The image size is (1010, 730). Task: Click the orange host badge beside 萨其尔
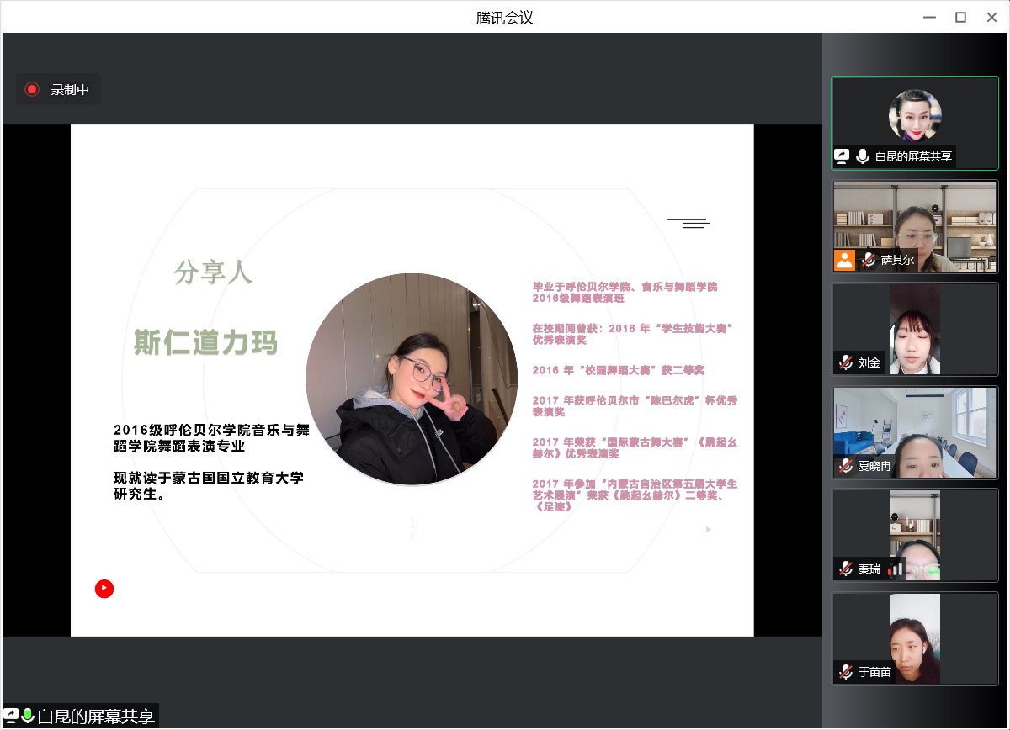[844, 260]
